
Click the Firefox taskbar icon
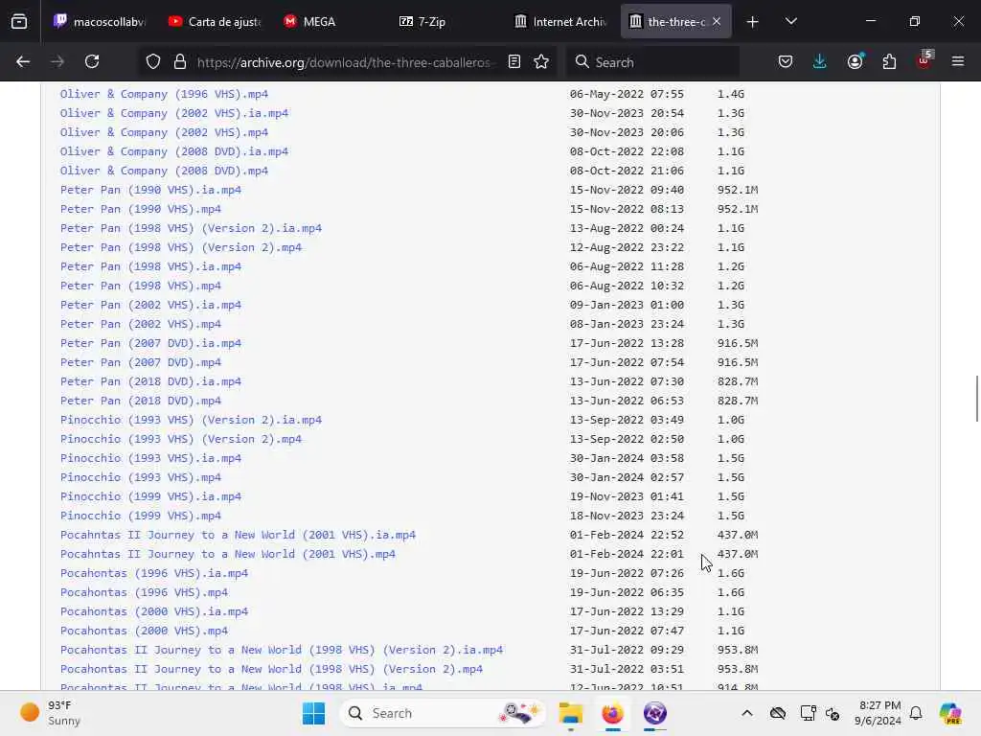(x=612, y=713)
